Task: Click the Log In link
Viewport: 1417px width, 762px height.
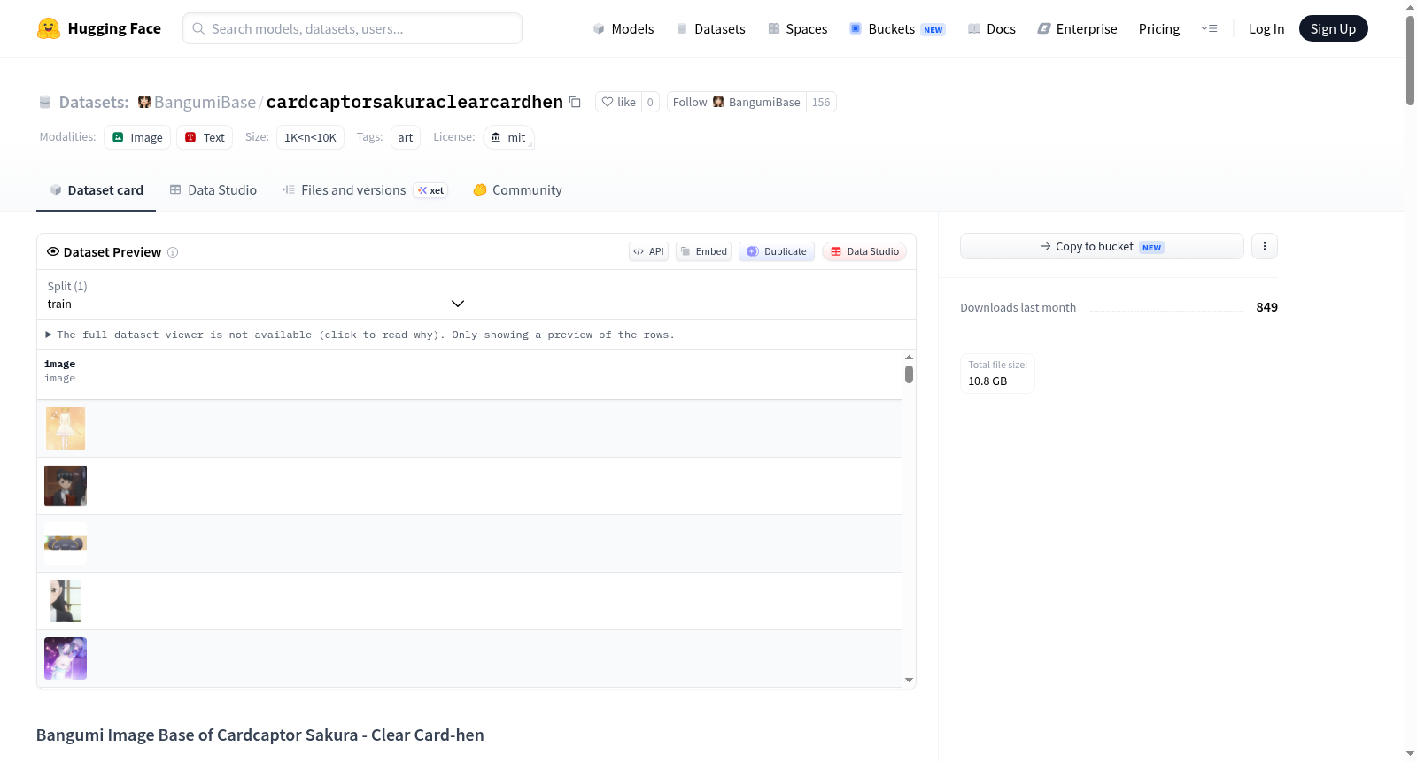Action: (x=1266, y=28)
